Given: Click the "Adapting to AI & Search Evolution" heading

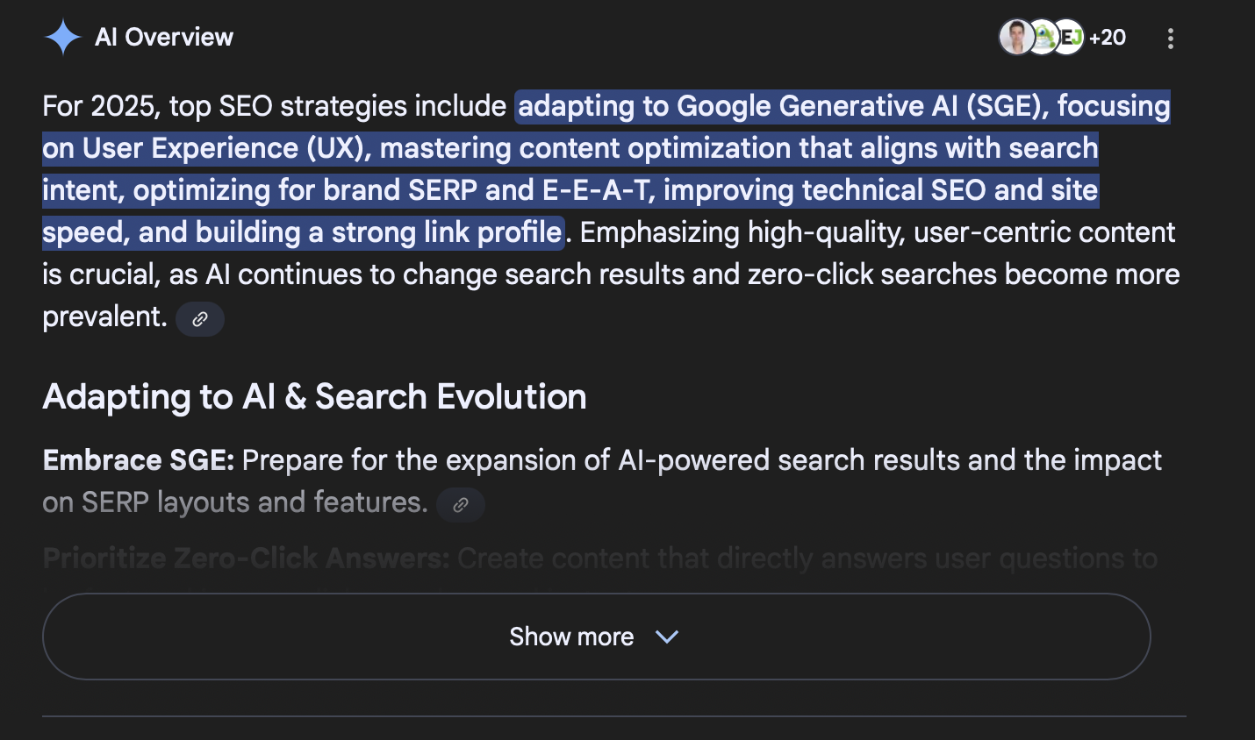Looking at the screenshot, I should [314, 397].
